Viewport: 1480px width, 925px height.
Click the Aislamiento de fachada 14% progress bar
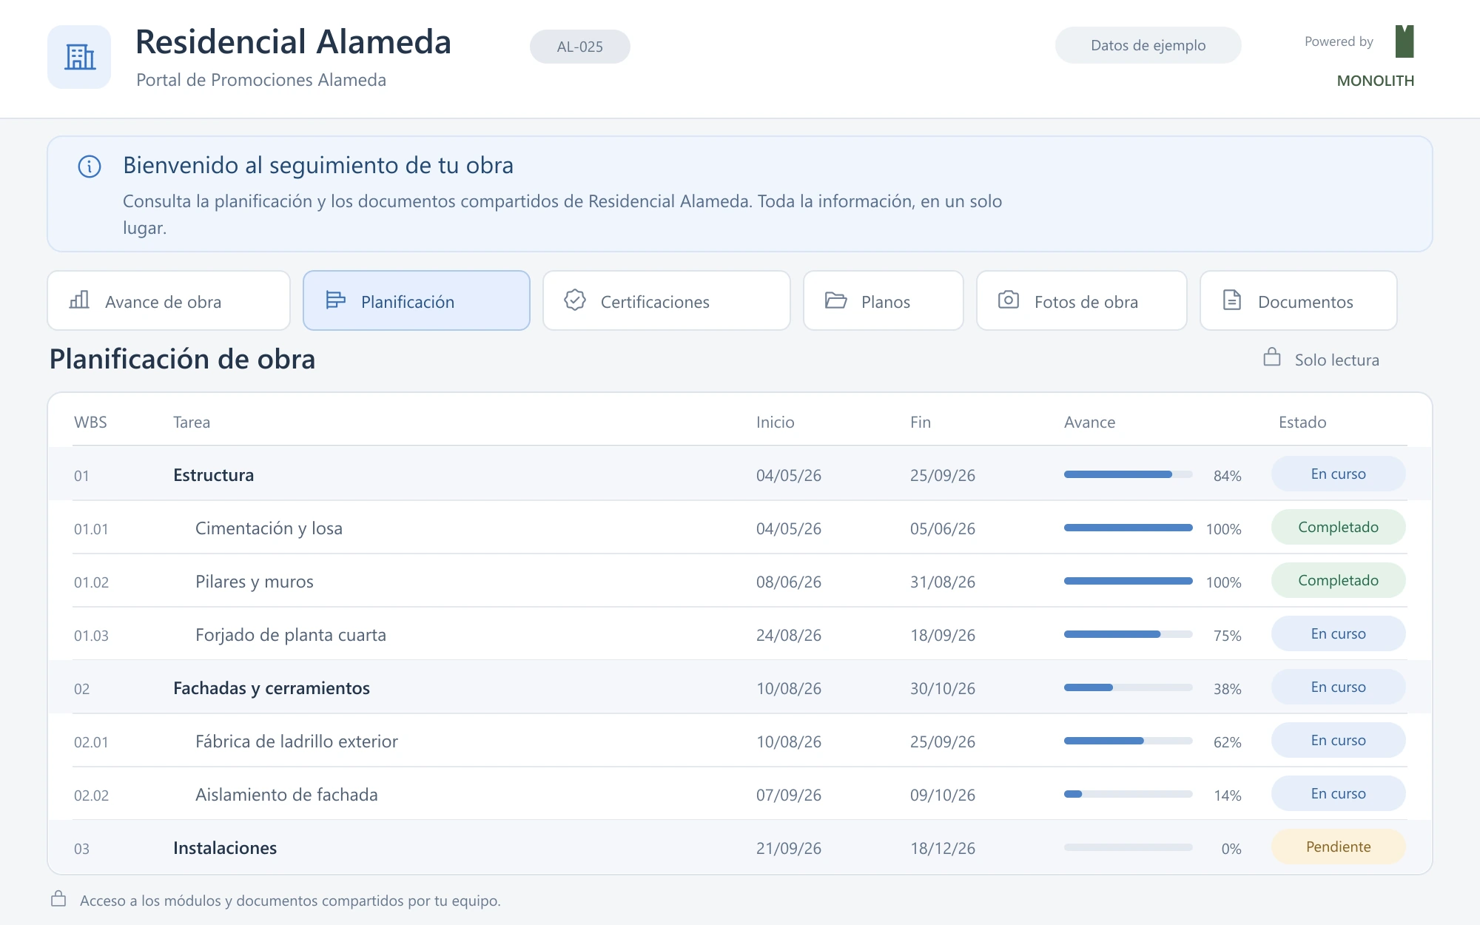click(x=1128, y=794)
